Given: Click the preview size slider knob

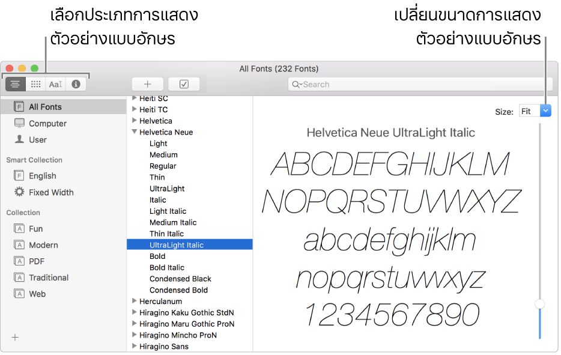Looking at the screenshot, I should 539,304.
